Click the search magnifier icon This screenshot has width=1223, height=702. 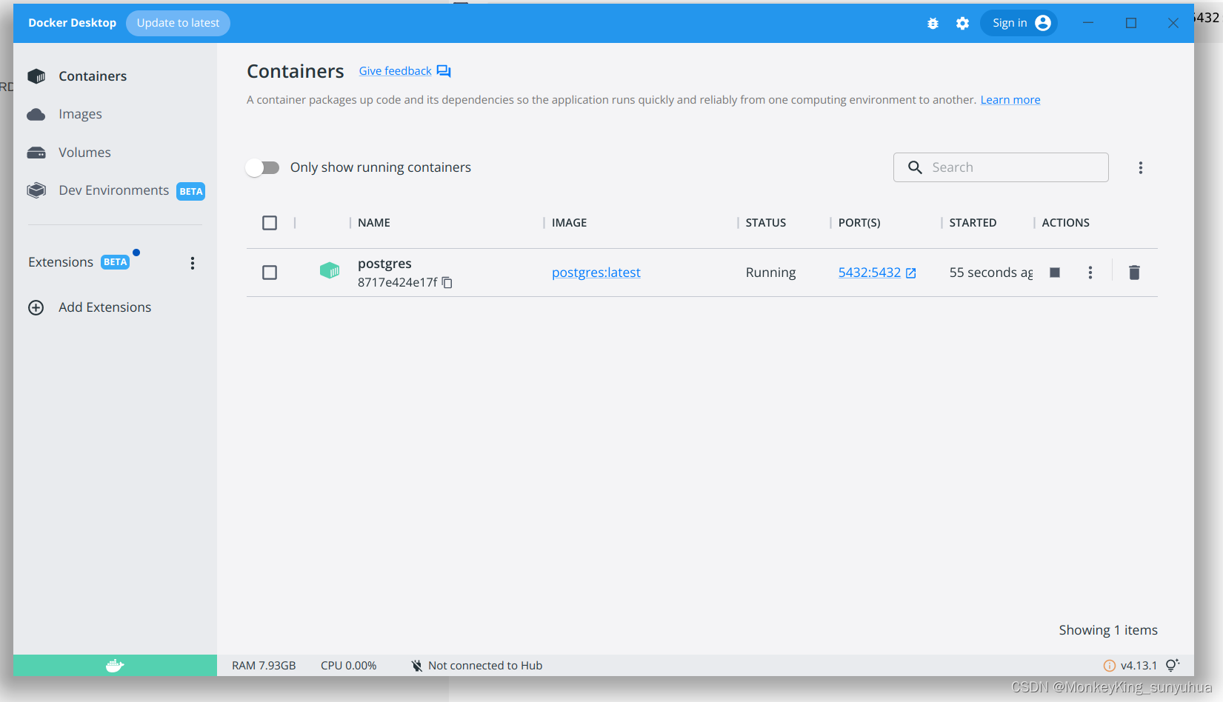click(x=916, y=167)
